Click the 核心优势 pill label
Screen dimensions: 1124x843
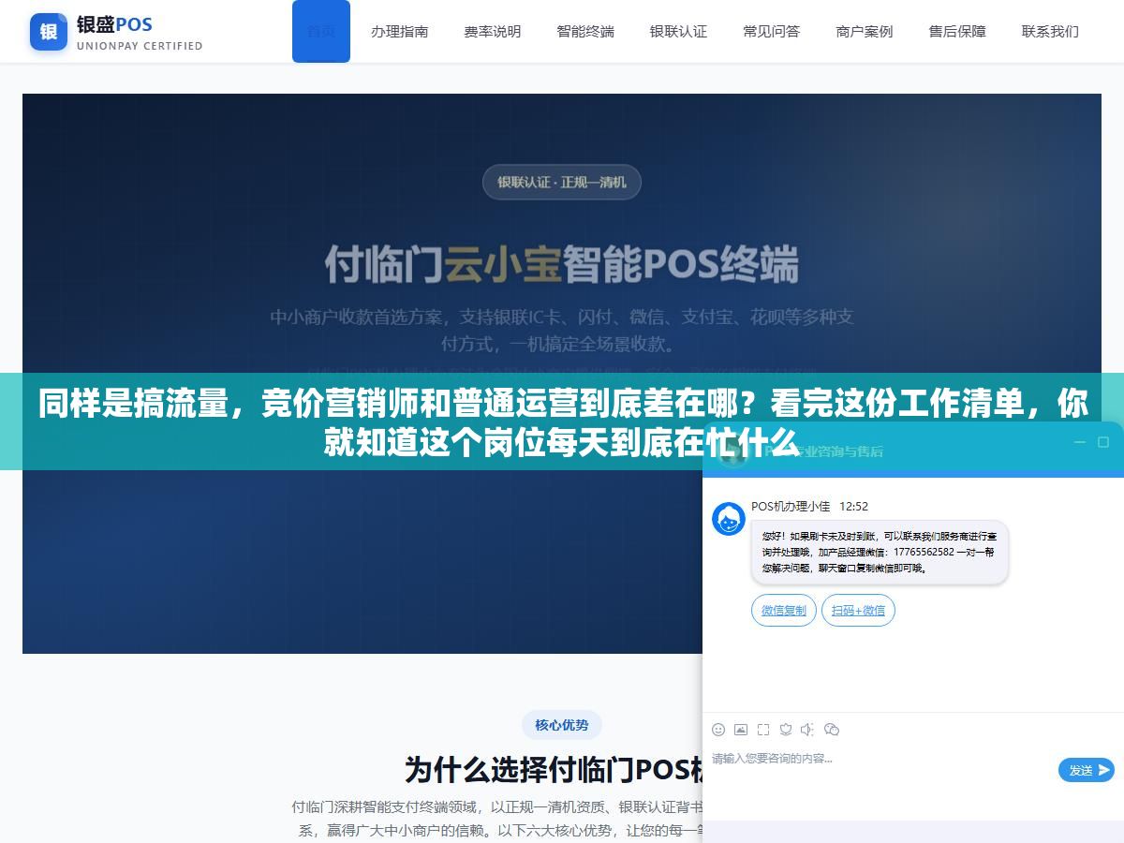pyautogui.click(x=562, y=725)
